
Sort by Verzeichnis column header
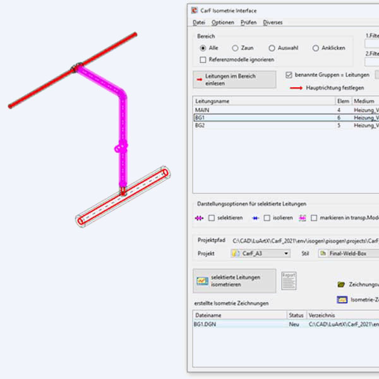point(343,315)
